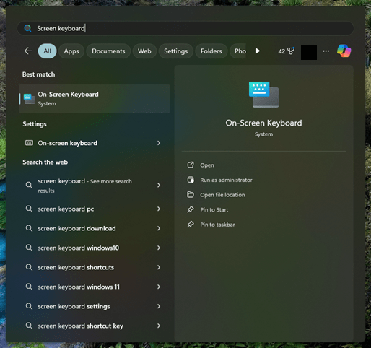
Task: Switch to the partially hidden Pho filter tab
Action: 238,51
